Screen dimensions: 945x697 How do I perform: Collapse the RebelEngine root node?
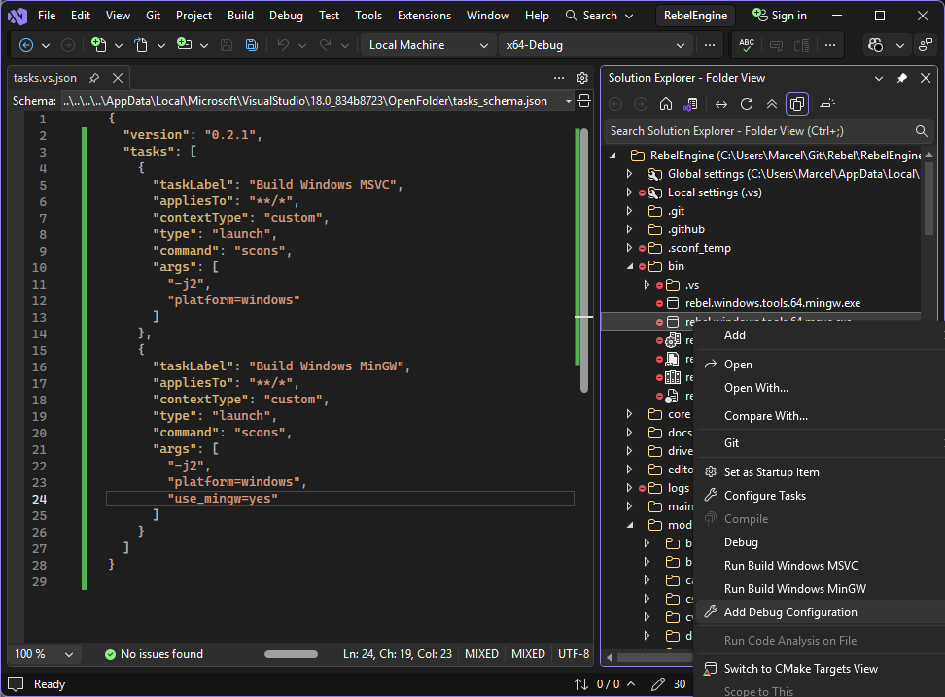pos(612,156)
